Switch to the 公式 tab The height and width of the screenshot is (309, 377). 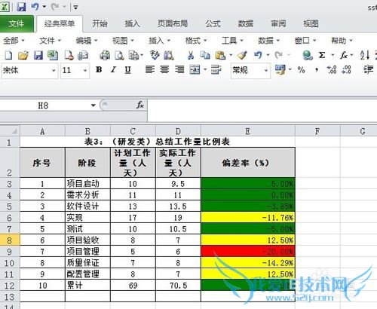tap(213, 23)
